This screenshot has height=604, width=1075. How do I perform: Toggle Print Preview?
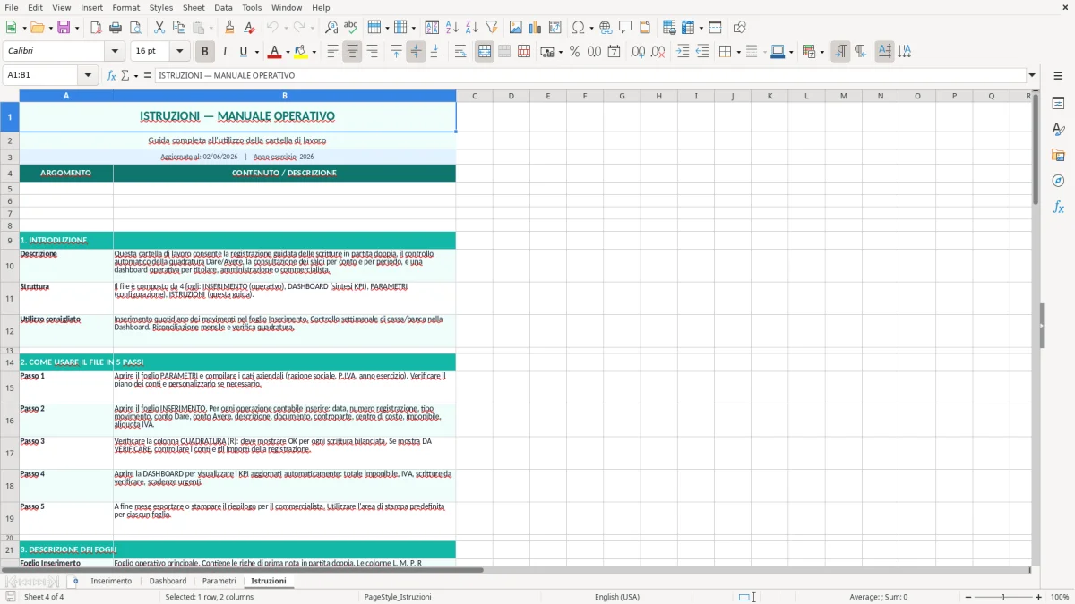tap(135, 28)
